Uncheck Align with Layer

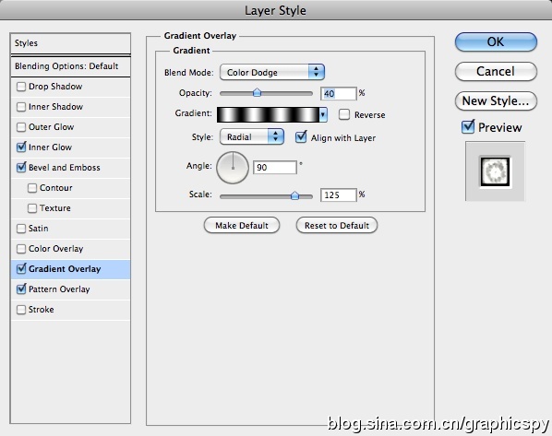[301, 137]
